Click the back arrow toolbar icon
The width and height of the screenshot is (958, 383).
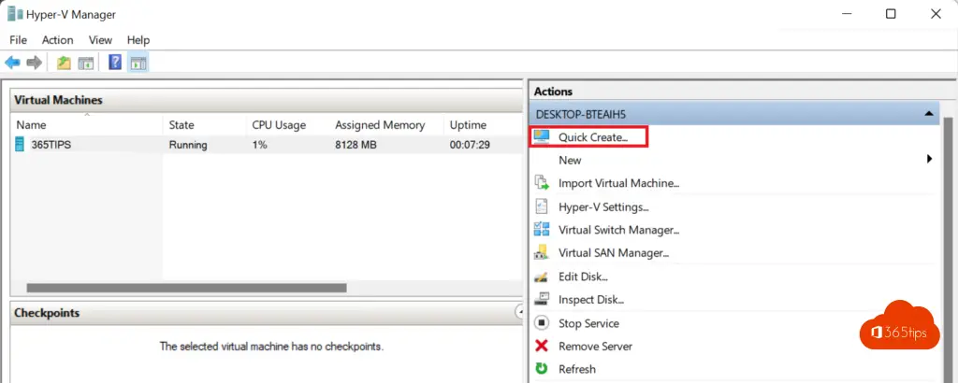(12, 63)
